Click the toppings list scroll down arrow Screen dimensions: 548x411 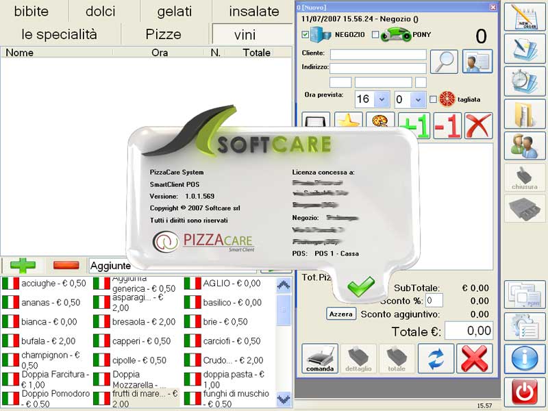(284, 399)
